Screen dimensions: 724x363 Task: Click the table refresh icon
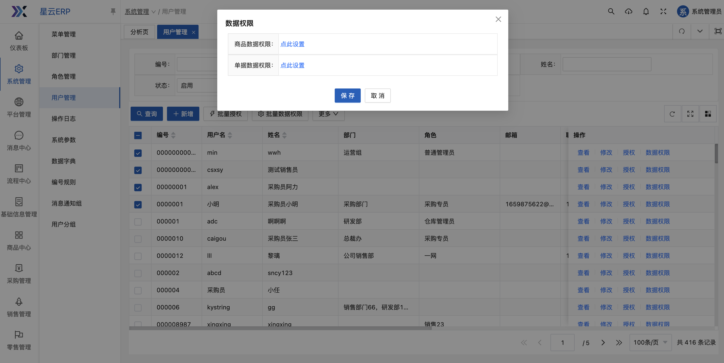(672, 114)
